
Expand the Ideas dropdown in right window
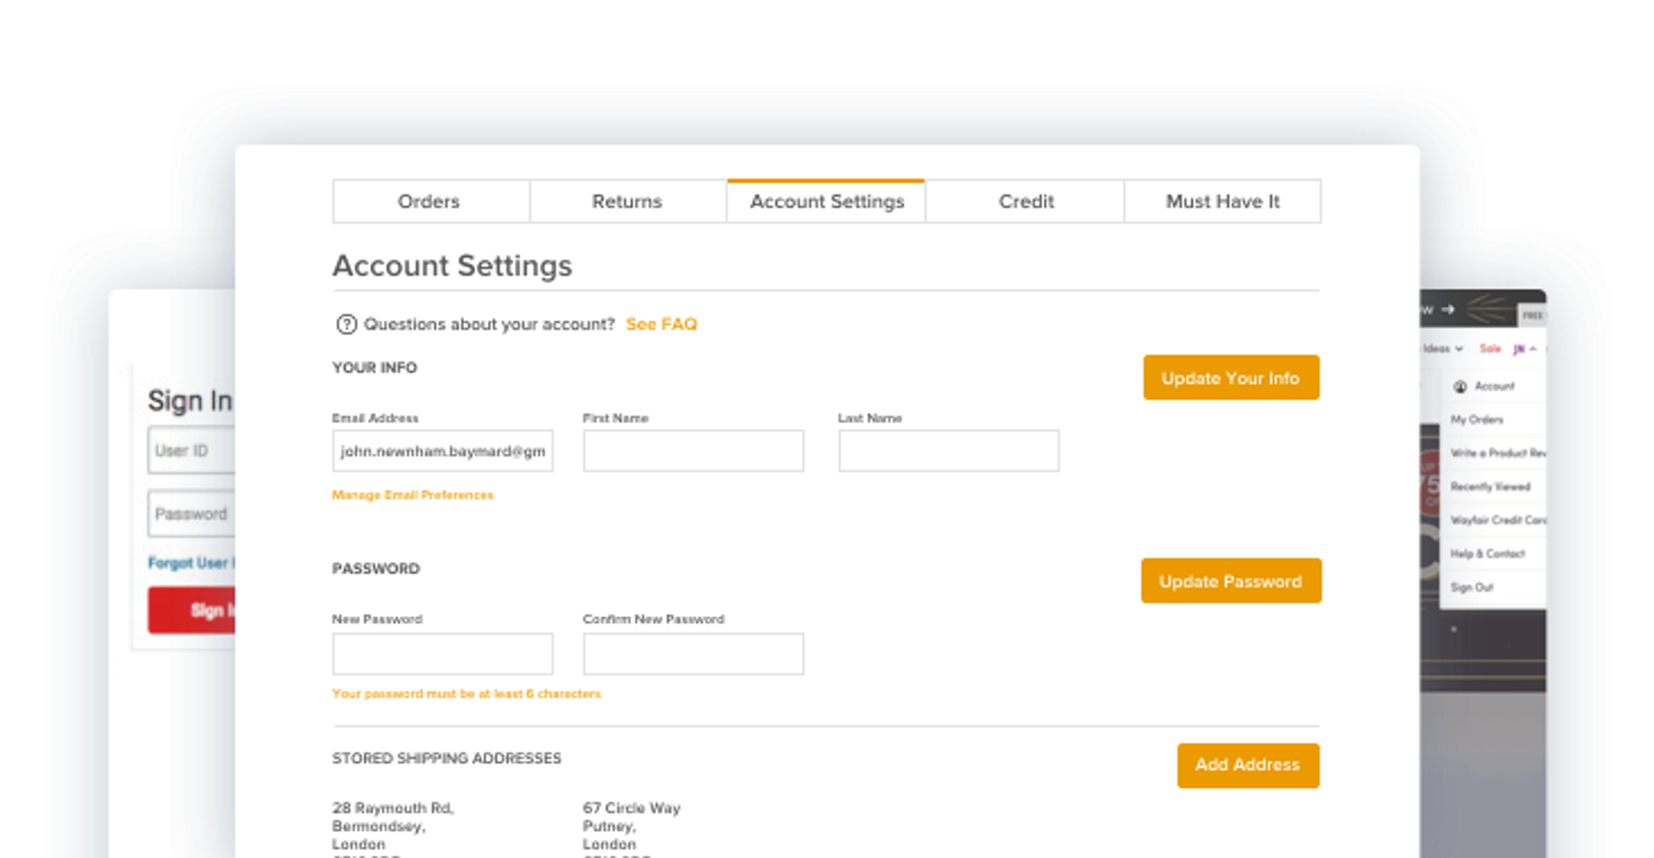pos(1443,348)
